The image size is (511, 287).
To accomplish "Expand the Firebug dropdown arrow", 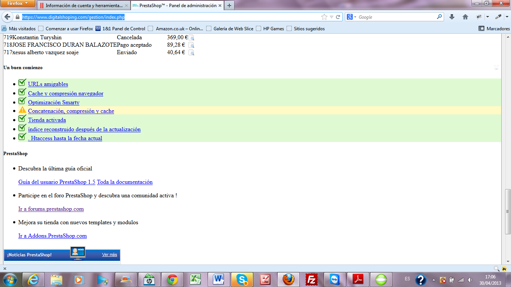I will pos(487,17).
